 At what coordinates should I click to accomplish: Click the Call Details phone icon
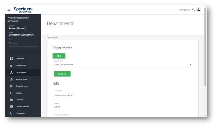pos(11,113)
